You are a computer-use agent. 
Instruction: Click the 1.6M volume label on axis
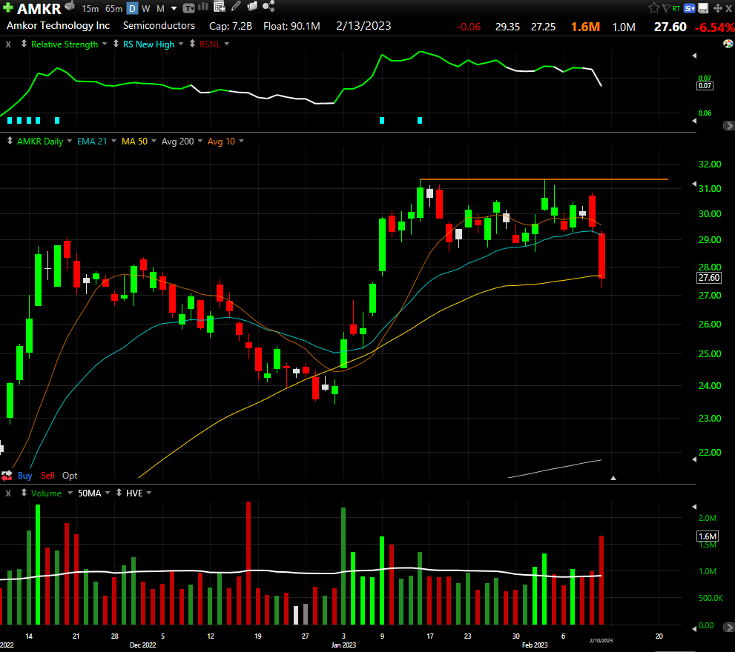708,536
